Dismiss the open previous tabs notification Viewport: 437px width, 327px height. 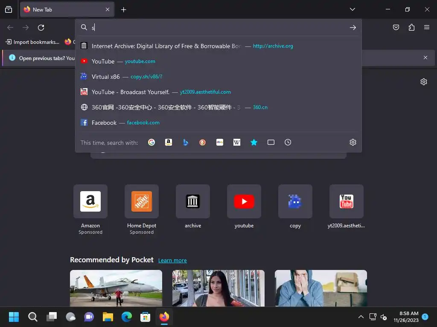pyautogui.click(x=425, y=57)
